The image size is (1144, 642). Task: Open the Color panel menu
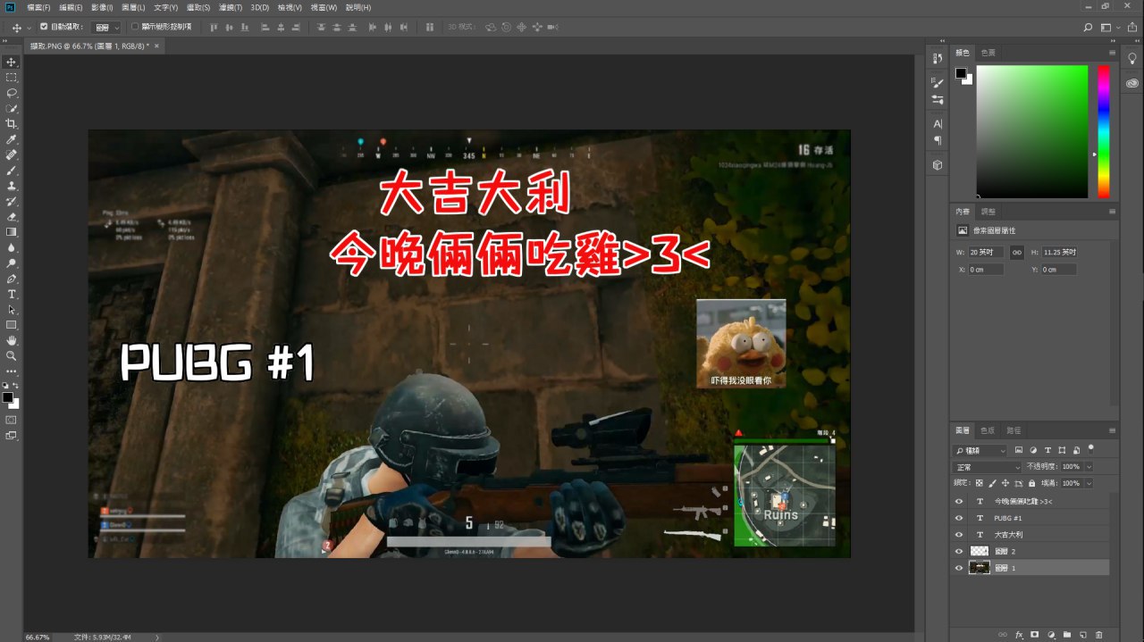(1112, 53)
